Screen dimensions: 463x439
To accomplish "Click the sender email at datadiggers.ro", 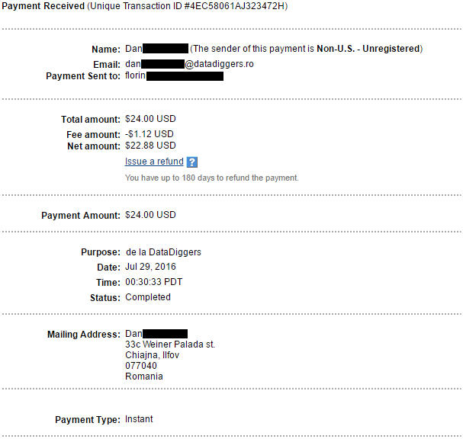I will click(189, 64).
